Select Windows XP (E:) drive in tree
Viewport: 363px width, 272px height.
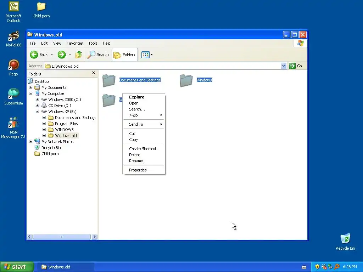pyautogui.click(x=62, y=112)
